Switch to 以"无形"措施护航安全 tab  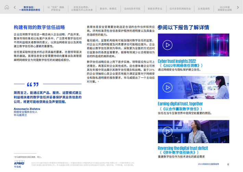point(56,9)
